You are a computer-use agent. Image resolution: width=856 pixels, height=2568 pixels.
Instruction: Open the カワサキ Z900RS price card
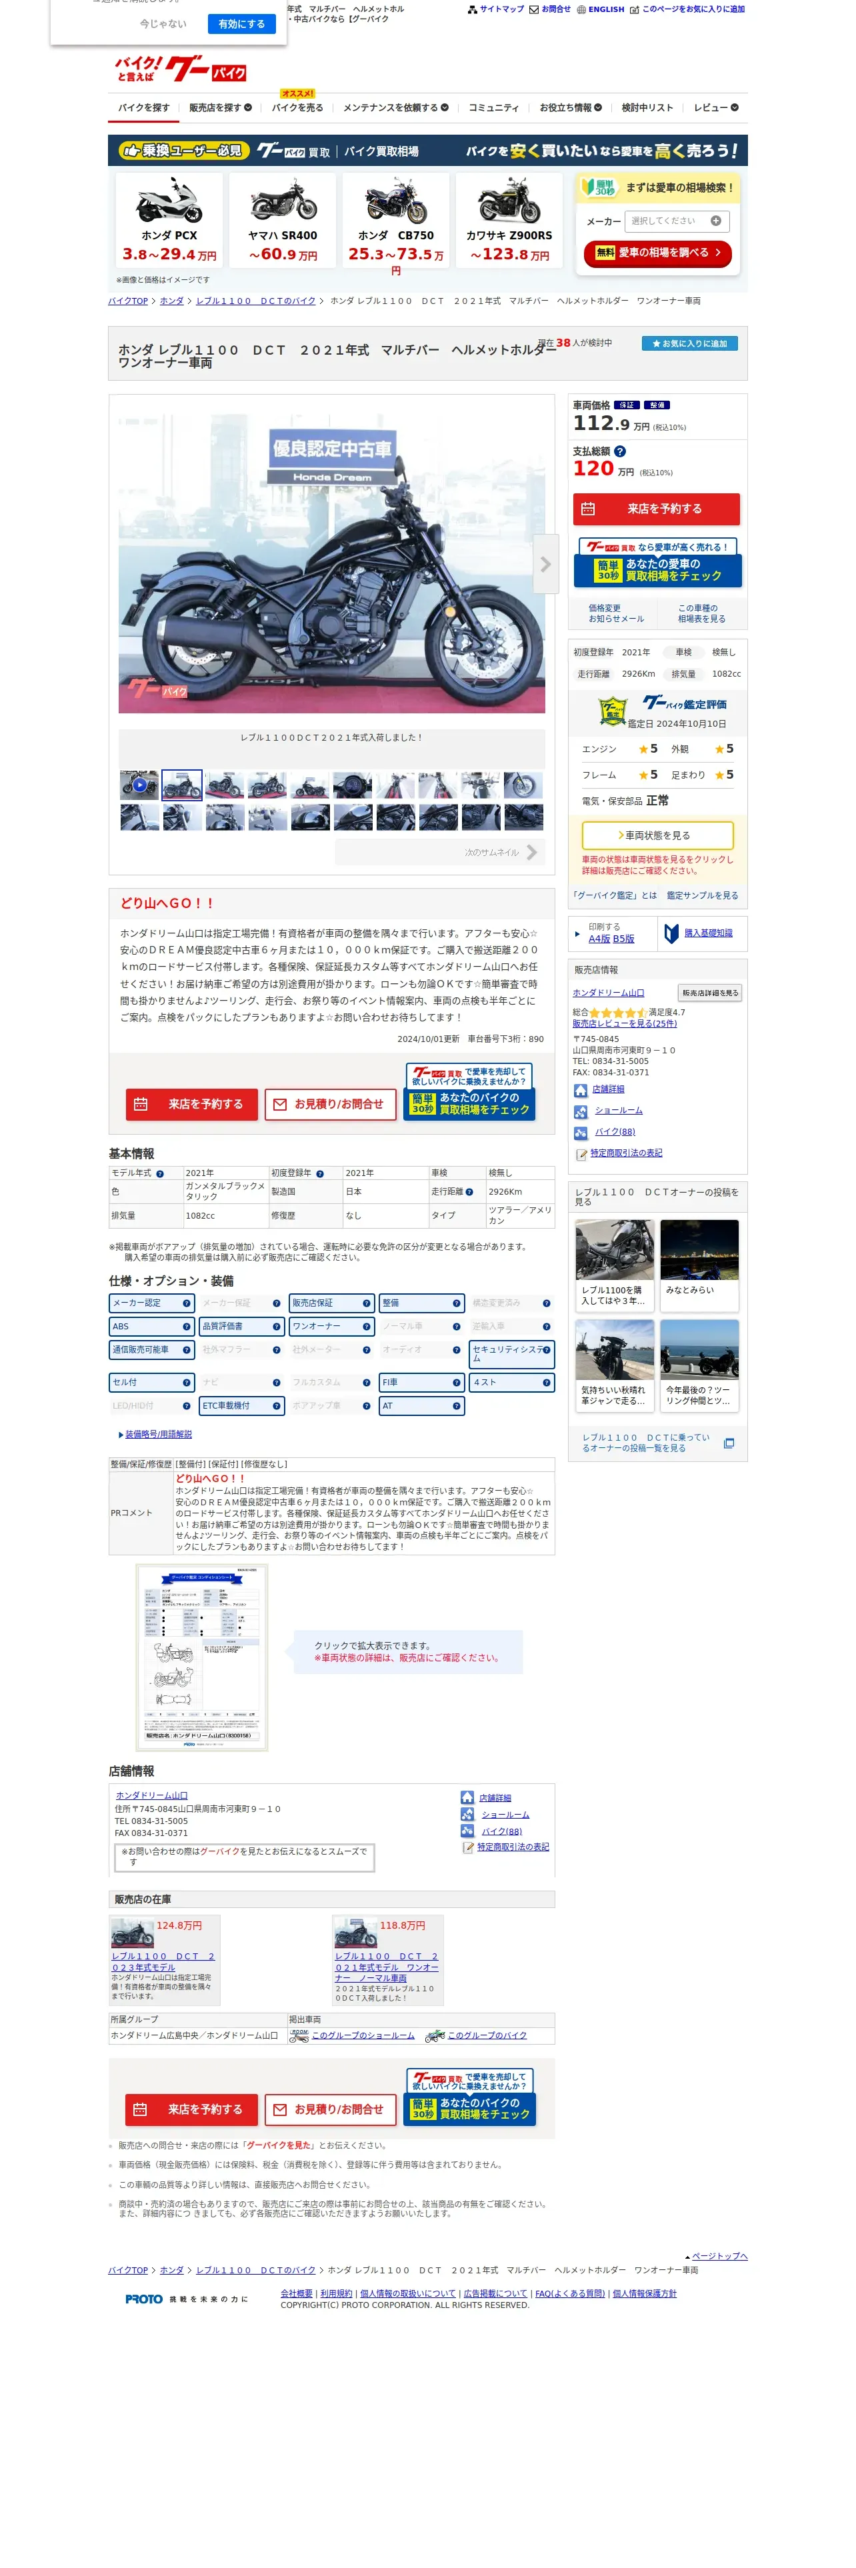(x=509, y=219)
